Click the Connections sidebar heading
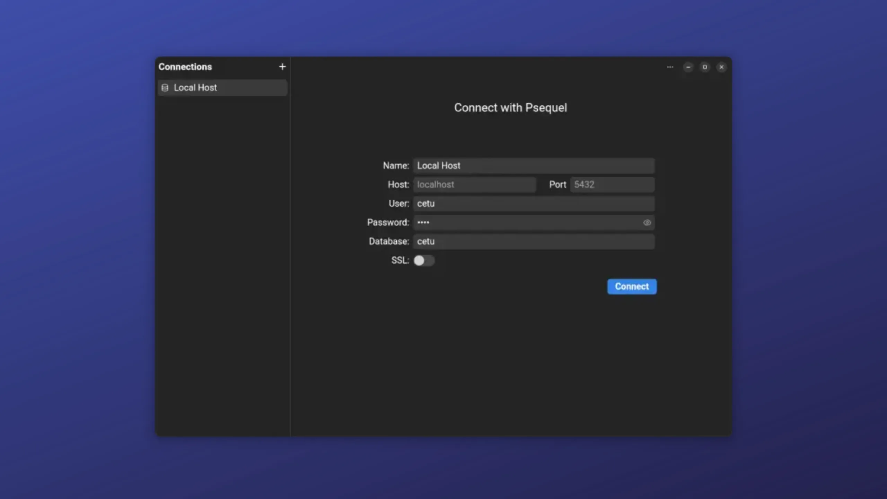This screenshot has width=887, height=499. [185, 67]
